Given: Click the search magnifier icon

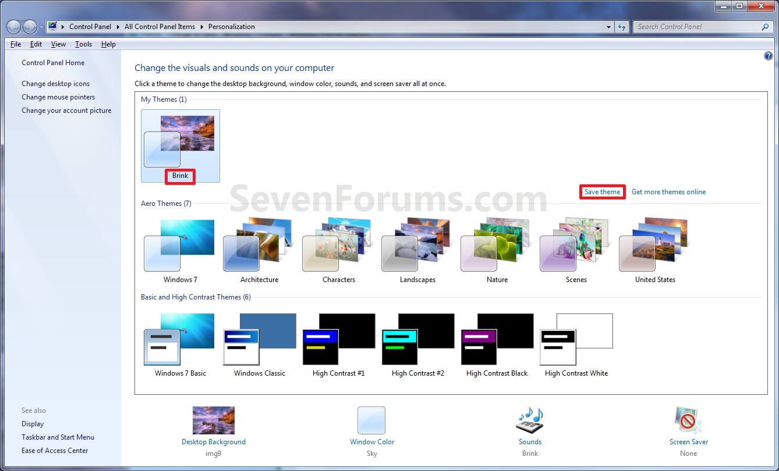Looking at the screenshot, I should point(764,27).
